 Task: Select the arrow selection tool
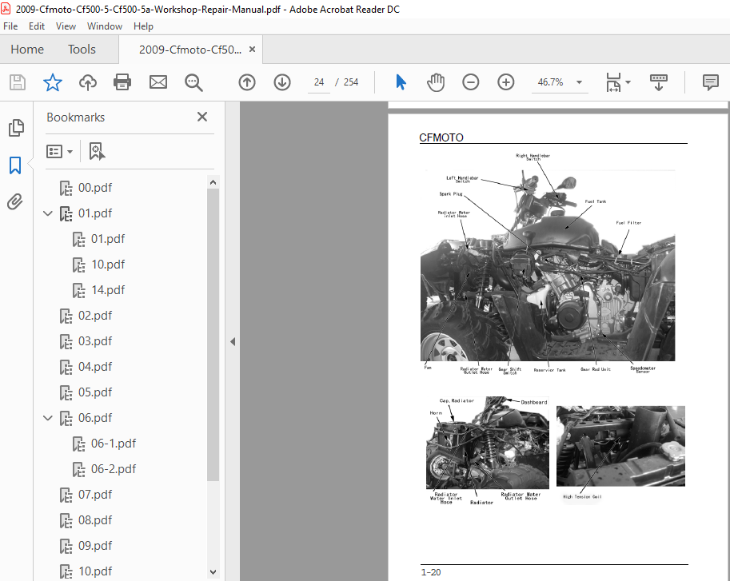(x=401, y=82)
